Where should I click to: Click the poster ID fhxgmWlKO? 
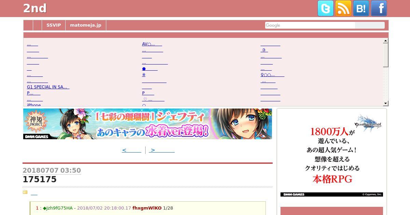tap(147, 208)
